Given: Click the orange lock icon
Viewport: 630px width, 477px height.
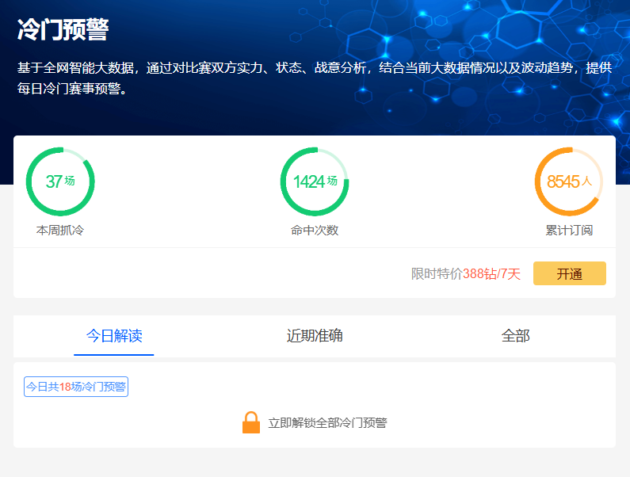Looking at the screenshot, I should point(250,422).
